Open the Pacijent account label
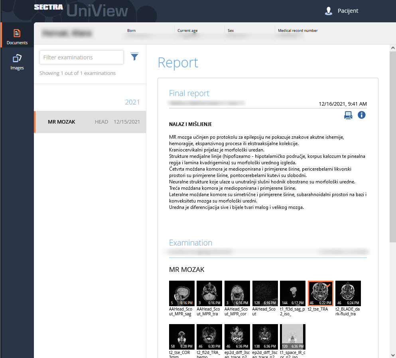 (348, 11)
